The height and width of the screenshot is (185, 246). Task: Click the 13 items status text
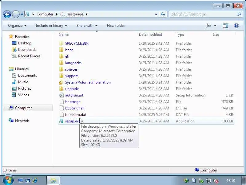[x=10, y=170]
